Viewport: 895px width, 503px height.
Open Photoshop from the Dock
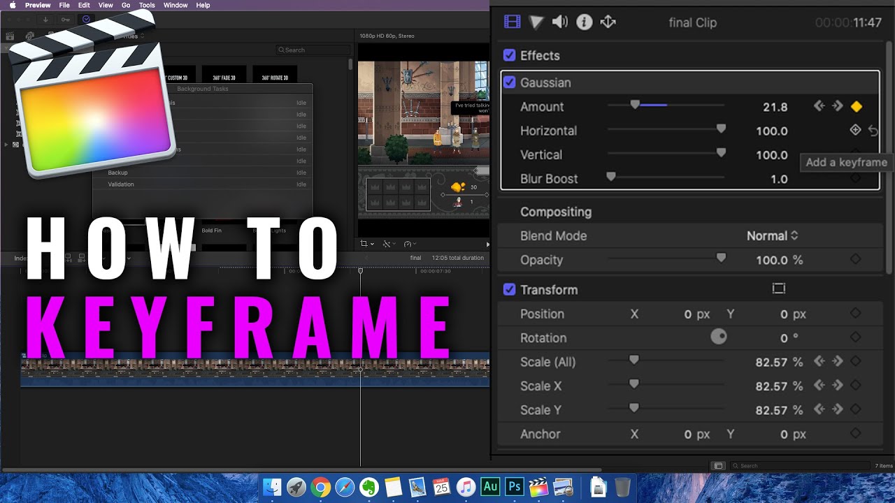click(515, 487)
